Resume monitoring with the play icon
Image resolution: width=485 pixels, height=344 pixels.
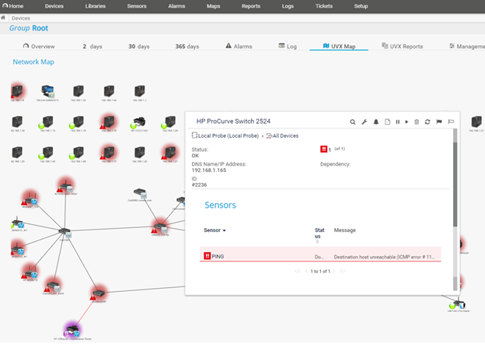[x=406, y=121]
